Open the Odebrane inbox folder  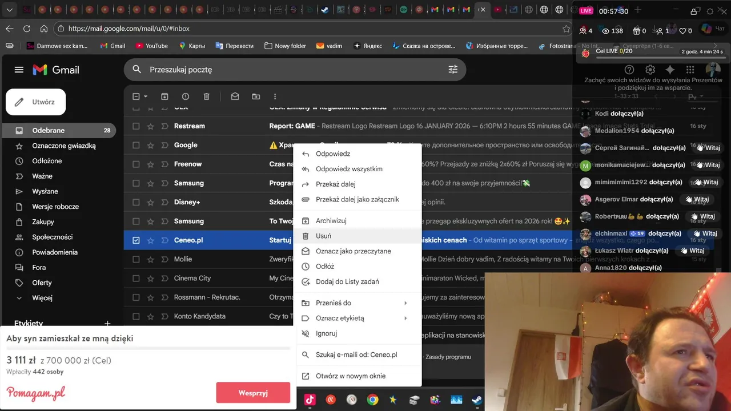58,130
